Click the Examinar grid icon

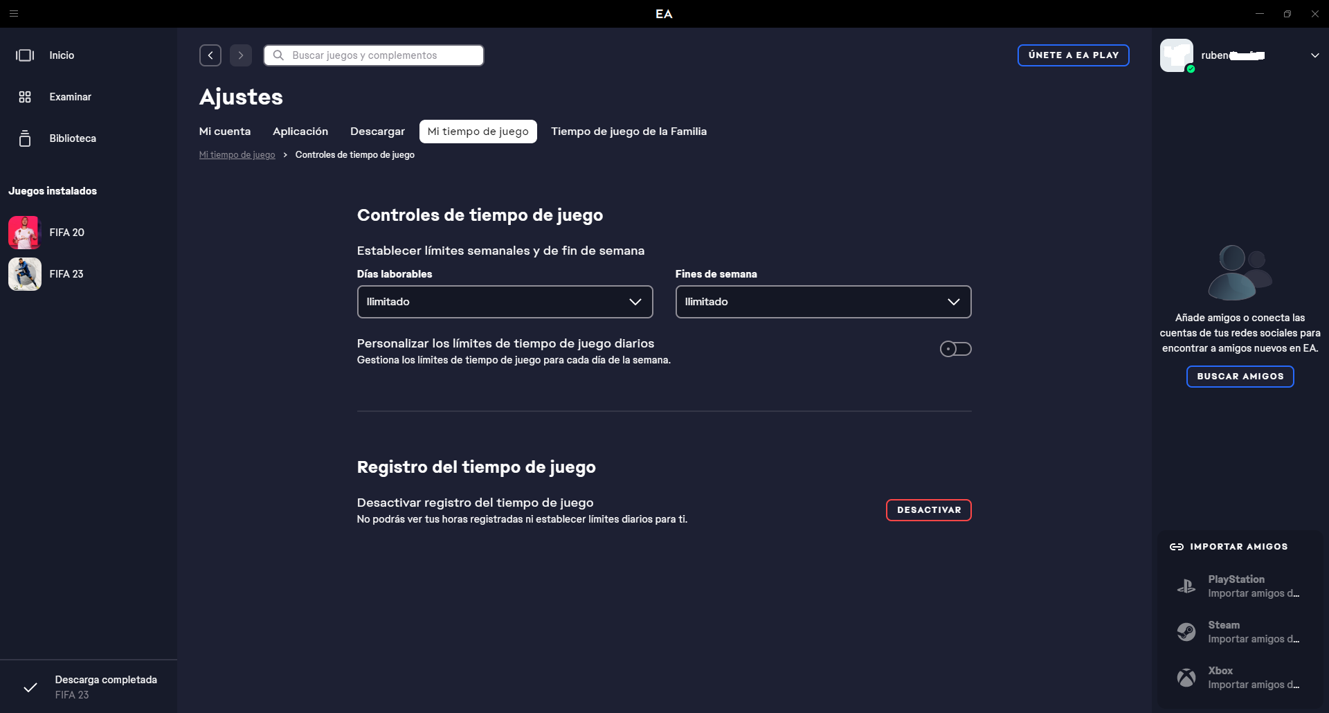click(x=25, y=97)
